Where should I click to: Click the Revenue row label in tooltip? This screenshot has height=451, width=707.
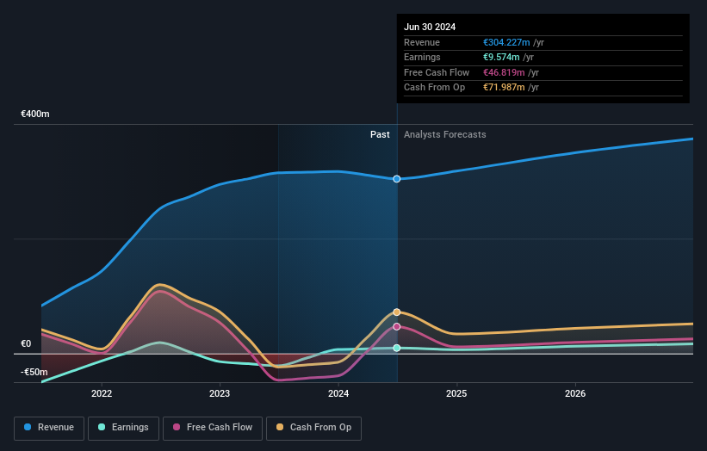pyautogui.click(x=422, y=42)
